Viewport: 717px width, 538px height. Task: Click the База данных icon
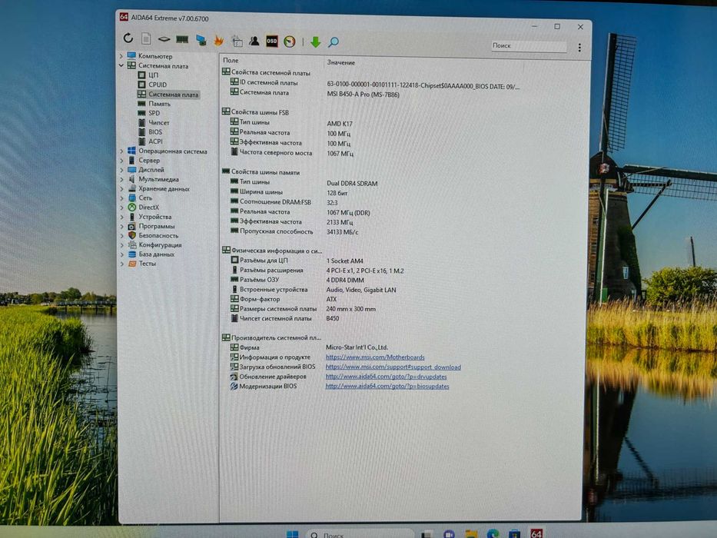pos(132,254)
